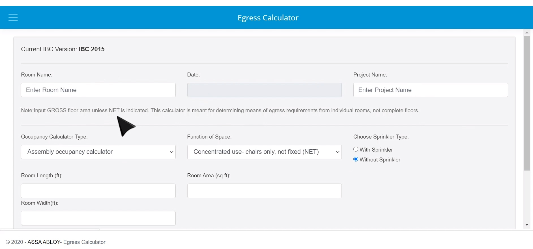
Task: Select the With Sprinkler option
Action: coord(356,149)
